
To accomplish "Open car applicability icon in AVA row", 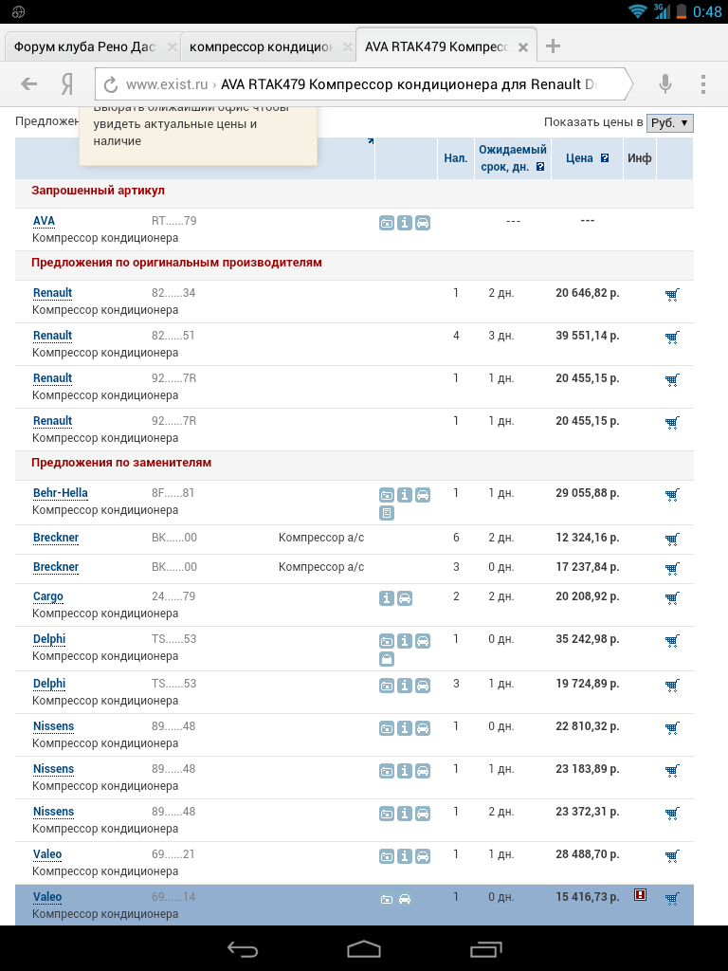I will (422, 223).
